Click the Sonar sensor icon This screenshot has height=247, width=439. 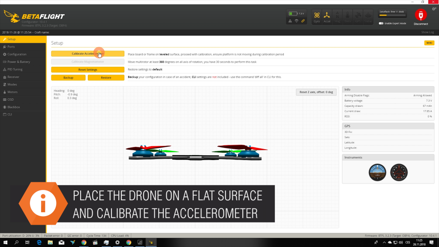[368, 17]
